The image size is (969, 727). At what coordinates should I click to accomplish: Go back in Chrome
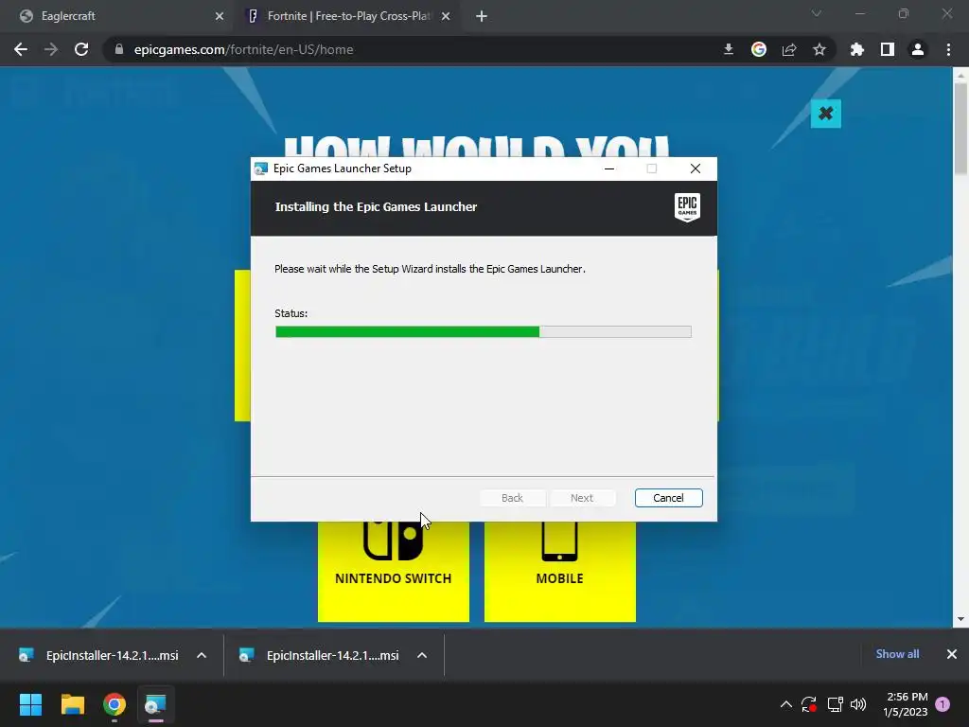21,49
